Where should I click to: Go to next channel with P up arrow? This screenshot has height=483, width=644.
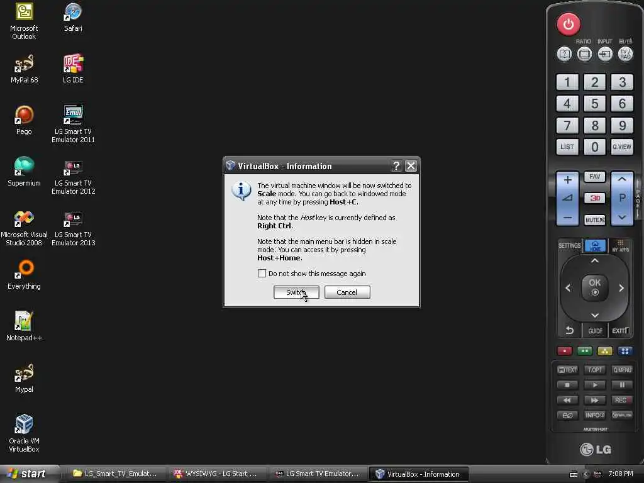point(622,179)
